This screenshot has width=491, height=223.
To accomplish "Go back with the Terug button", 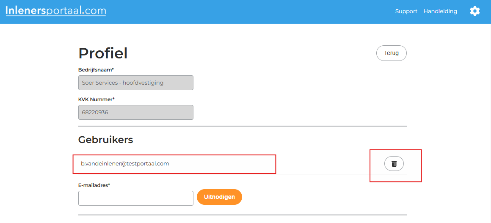I will tap(391, 53).
